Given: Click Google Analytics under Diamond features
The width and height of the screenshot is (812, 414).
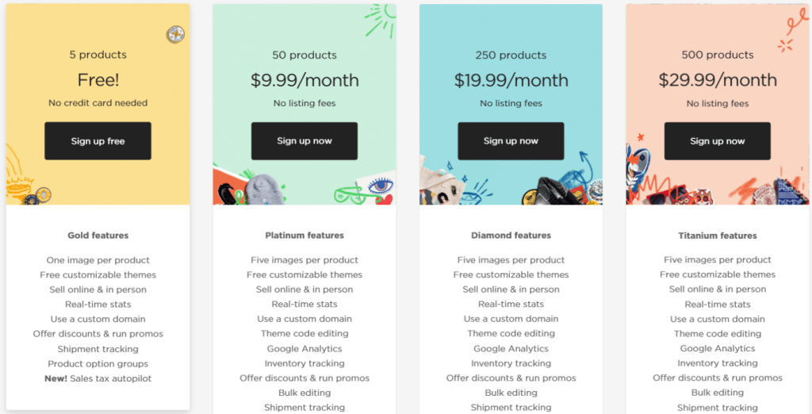Looking at the screenshot, I should tap(511, 349).
